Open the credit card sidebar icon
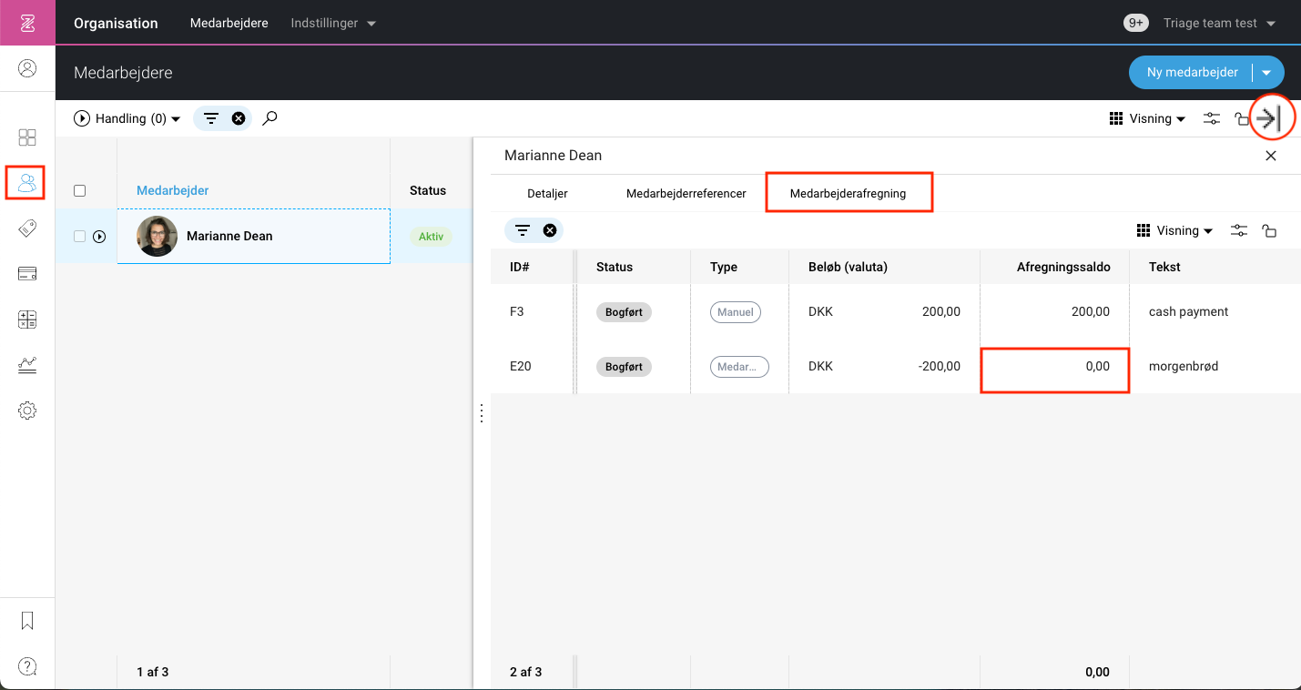Screen dimensions: 1301x690 (x=27, y=274)
